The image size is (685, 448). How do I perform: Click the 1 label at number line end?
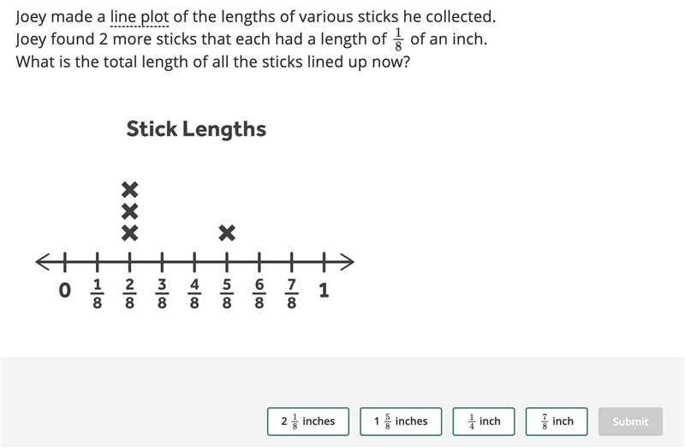coord(324,290)
